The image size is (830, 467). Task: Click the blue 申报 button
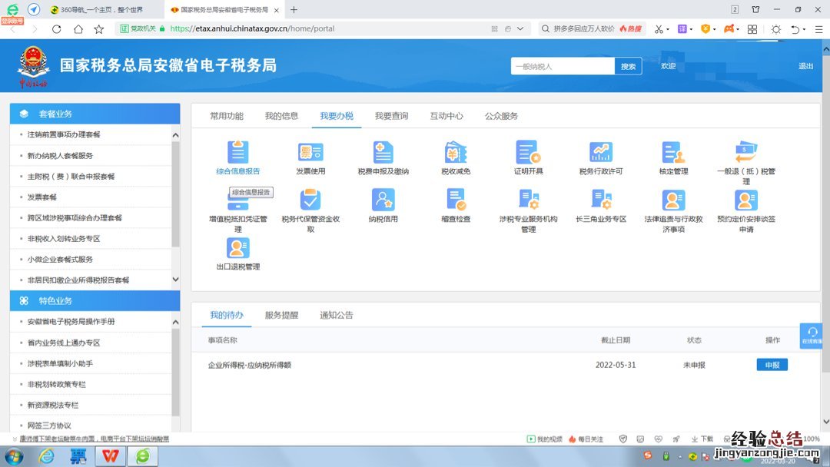point(772,365)
